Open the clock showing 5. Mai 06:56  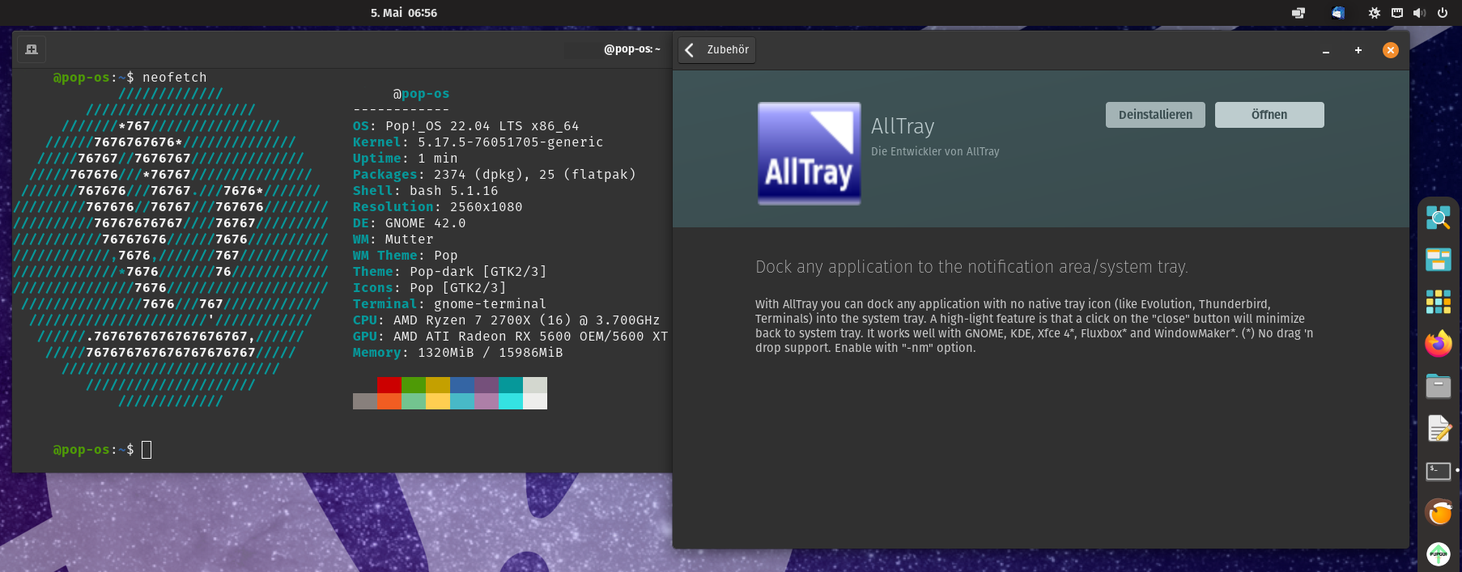click(x=404, y=13)
